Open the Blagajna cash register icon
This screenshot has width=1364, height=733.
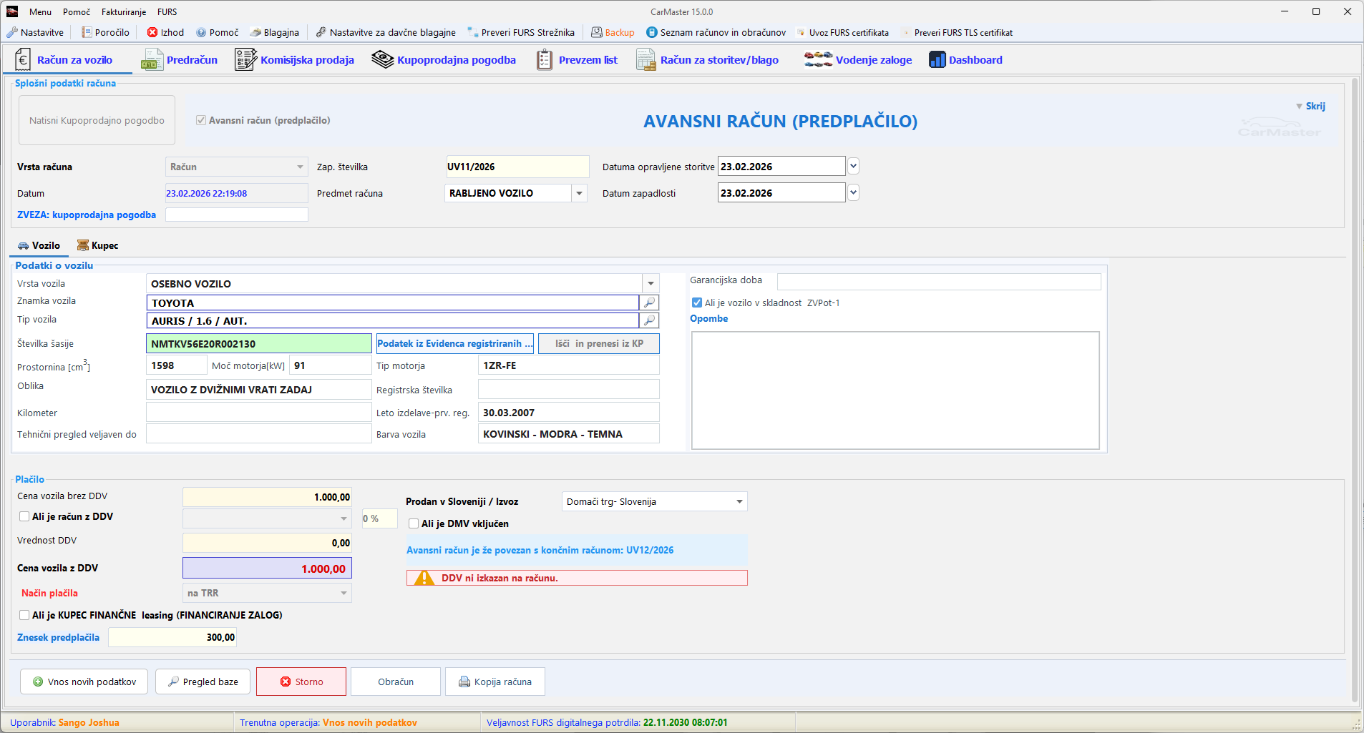[255, 32]
